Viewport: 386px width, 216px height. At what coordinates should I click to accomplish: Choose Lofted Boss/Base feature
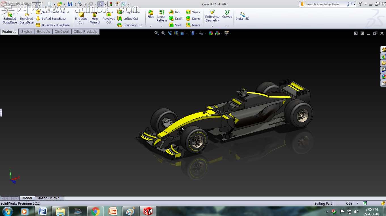coord(51,19)
